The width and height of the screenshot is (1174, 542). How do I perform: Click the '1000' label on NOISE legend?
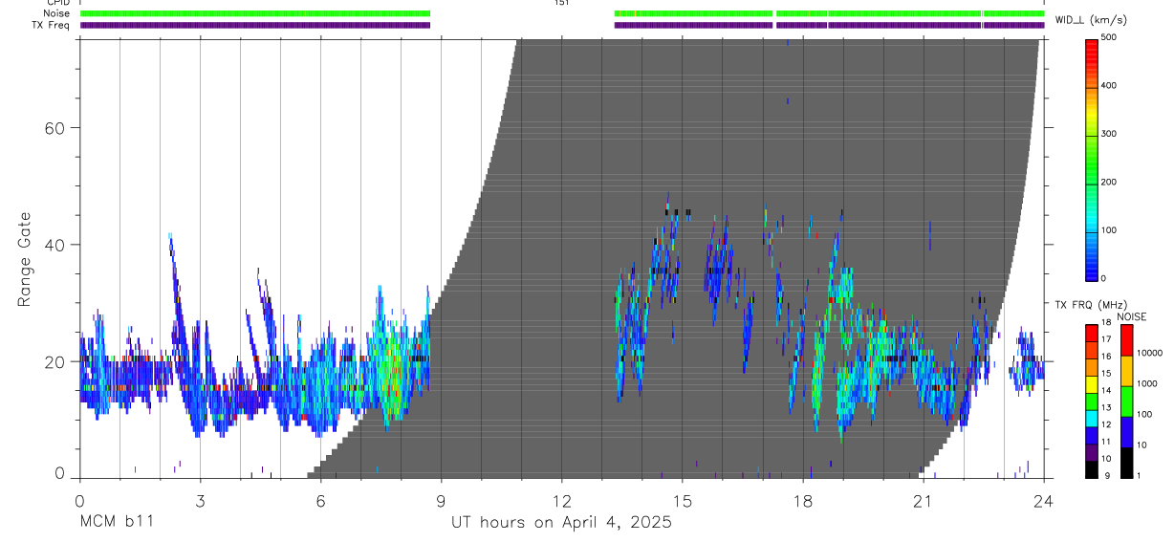pyautogui.click(x=1148, y=384)
